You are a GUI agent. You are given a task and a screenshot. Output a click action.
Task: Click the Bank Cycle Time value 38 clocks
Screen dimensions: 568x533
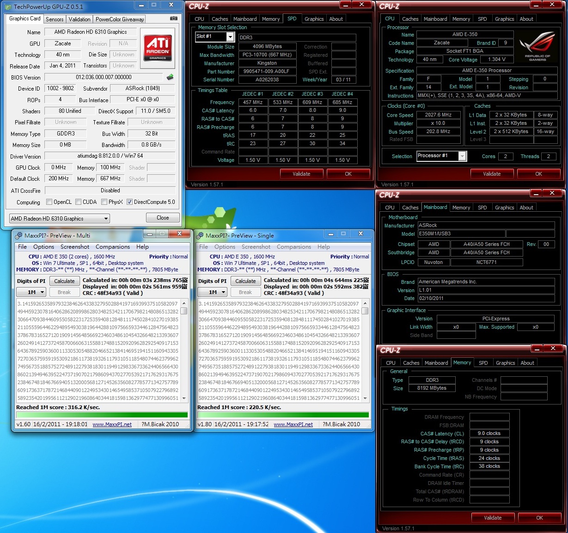pyautogui.click(x=489, y=466)
